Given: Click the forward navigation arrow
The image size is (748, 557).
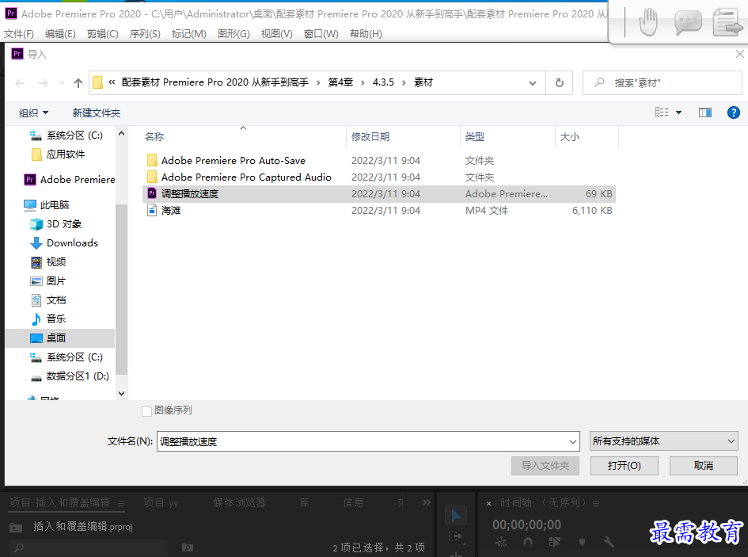Looking at the screenshot, I should pyautogui.click(x=44, y=83).
